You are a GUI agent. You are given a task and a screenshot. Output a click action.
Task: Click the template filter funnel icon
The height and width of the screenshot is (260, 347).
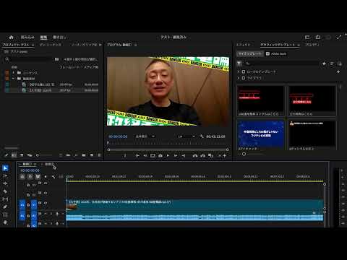tap(239, 64)
